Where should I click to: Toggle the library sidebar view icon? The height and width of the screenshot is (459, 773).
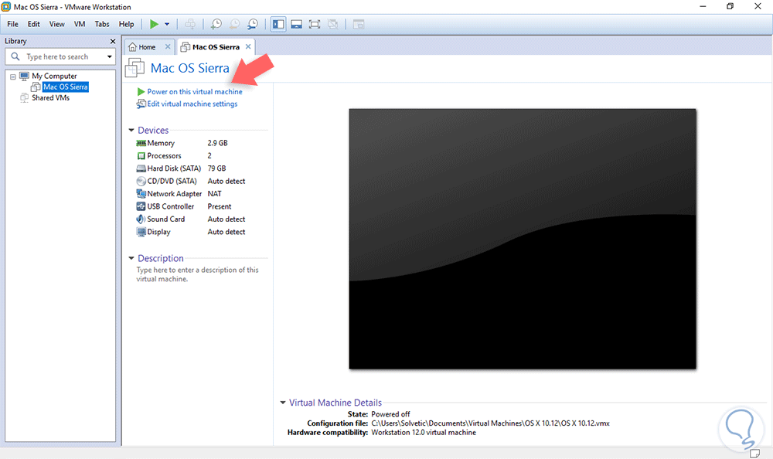278,24
